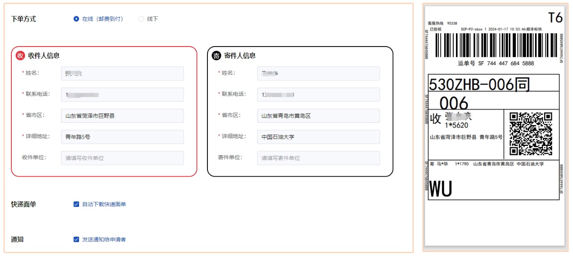Click recipient address field with 青年路5号
The image size is (573, 257).
122,137
